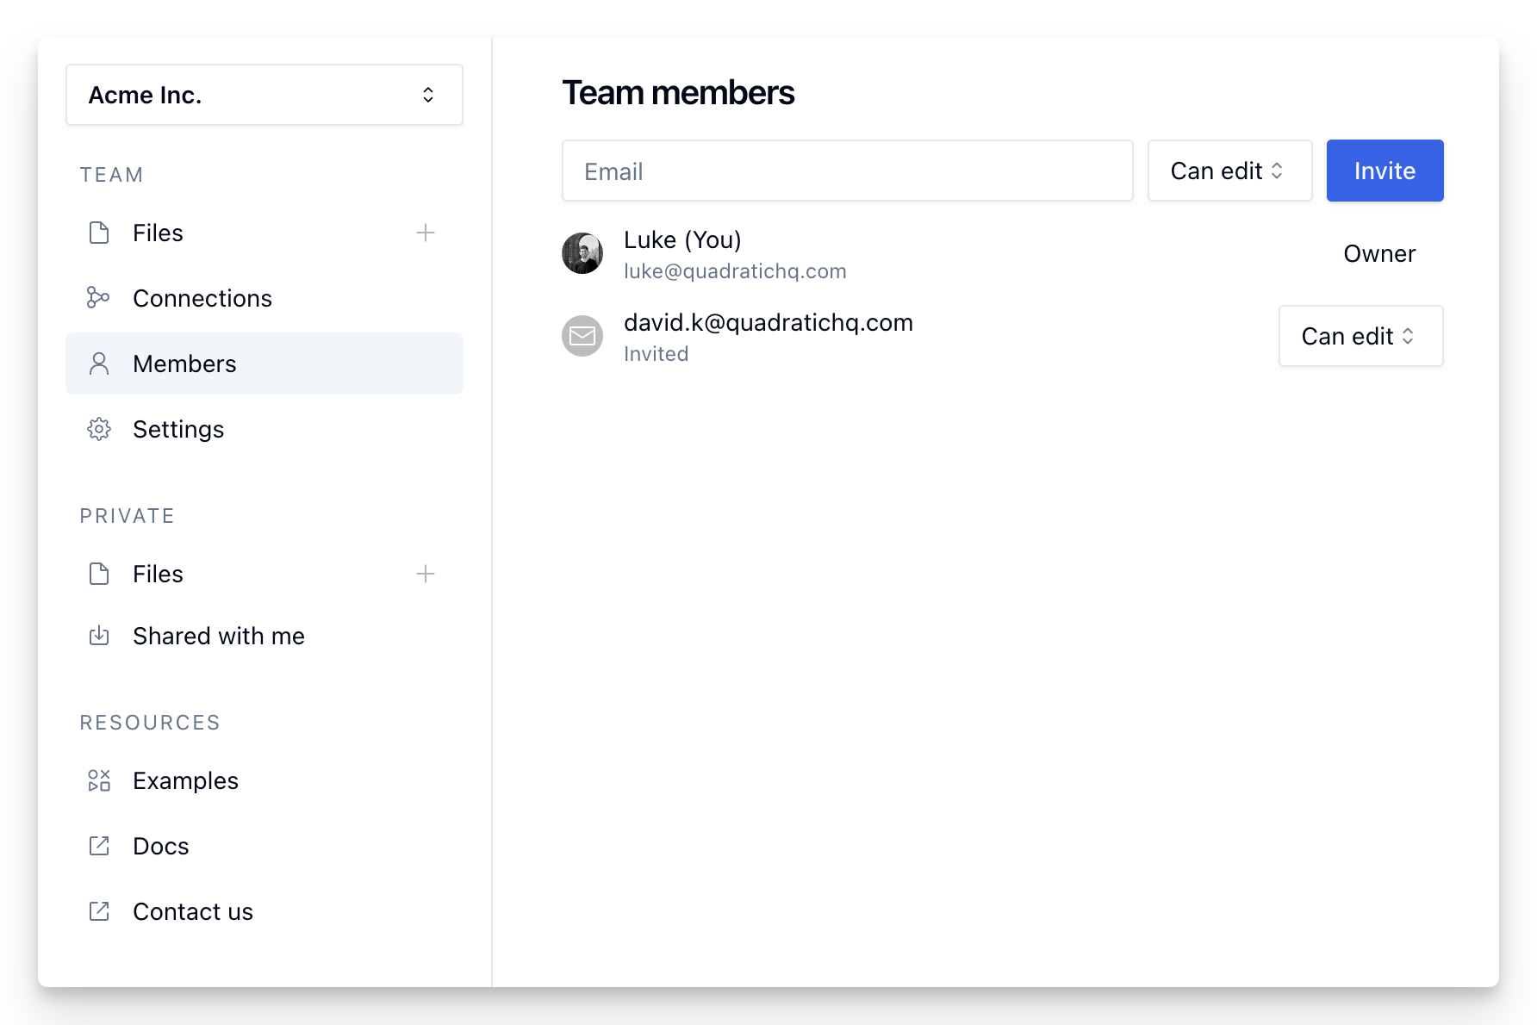Viewport: 1537px width, 1025px height.
Task: Open the Acme Inc. team switcher
Action: [264, 95]
